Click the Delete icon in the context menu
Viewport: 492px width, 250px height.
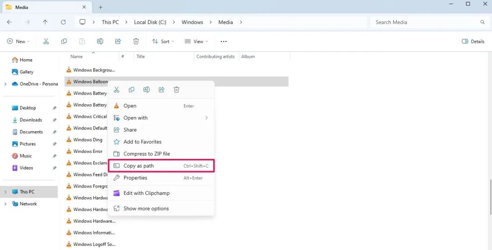[177, 90]
